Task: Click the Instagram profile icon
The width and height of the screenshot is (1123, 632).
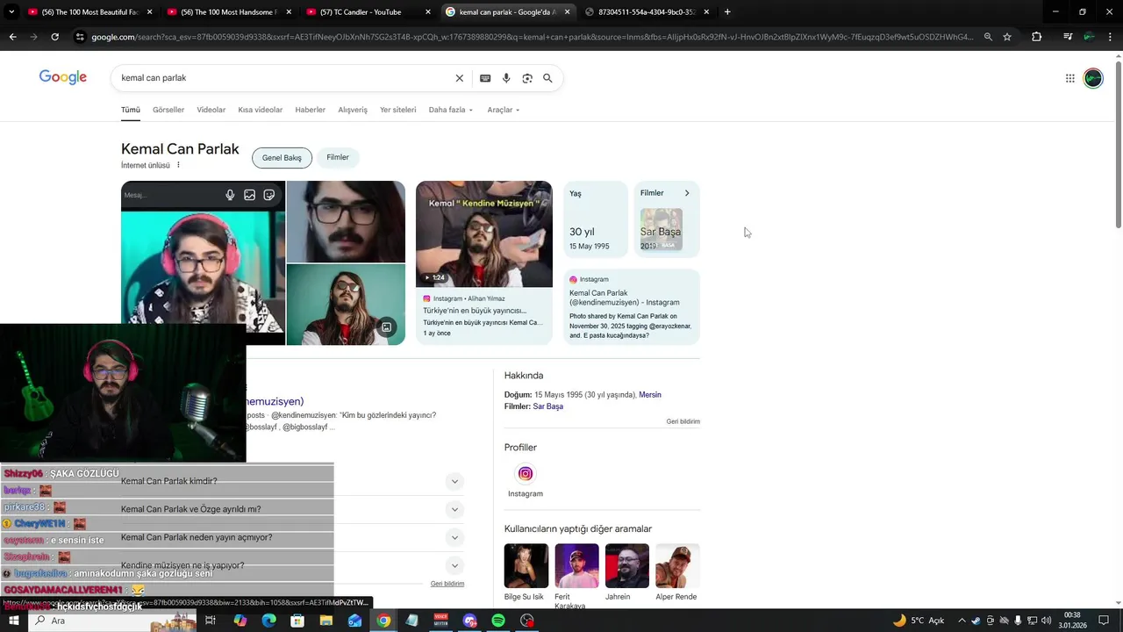Action: point(526,474)
